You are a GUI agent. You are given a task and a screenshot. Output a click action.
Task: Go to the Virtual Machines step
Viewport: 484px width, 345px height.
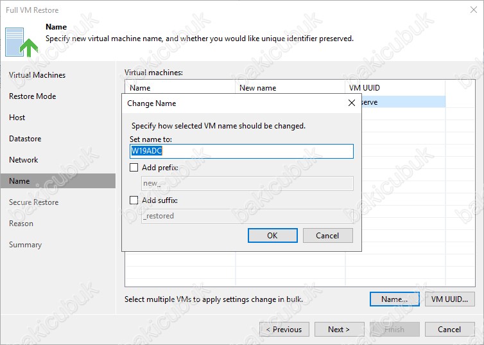(x=37, y=75)
